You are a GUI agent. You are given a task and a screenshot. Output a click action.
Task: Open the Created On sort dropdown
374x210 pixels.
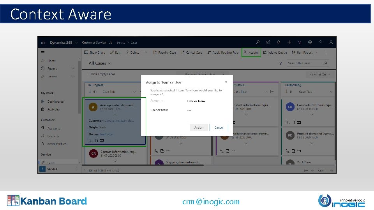320,75
